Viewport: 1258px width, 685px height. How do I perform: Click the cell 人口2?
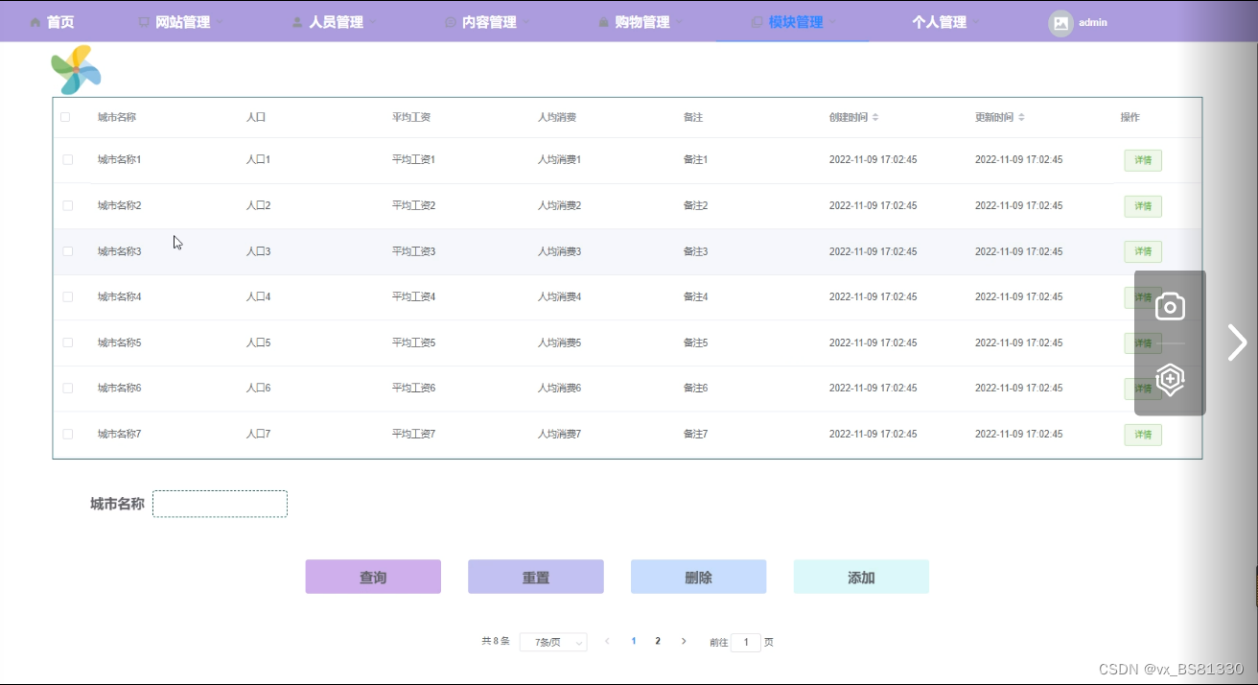tap(258, 205)
